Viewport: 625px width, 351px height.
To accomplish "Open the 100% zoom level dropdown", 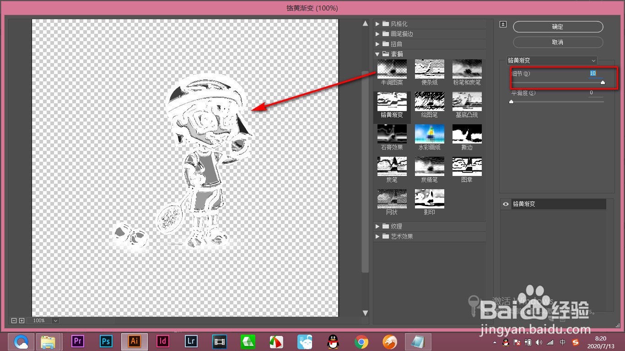I will pos(55,321).
